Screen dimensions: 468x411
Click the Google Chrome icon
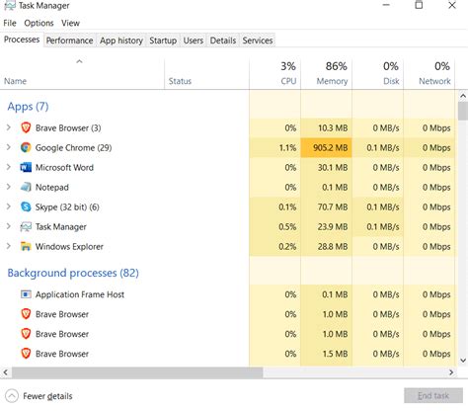[26, 147]
